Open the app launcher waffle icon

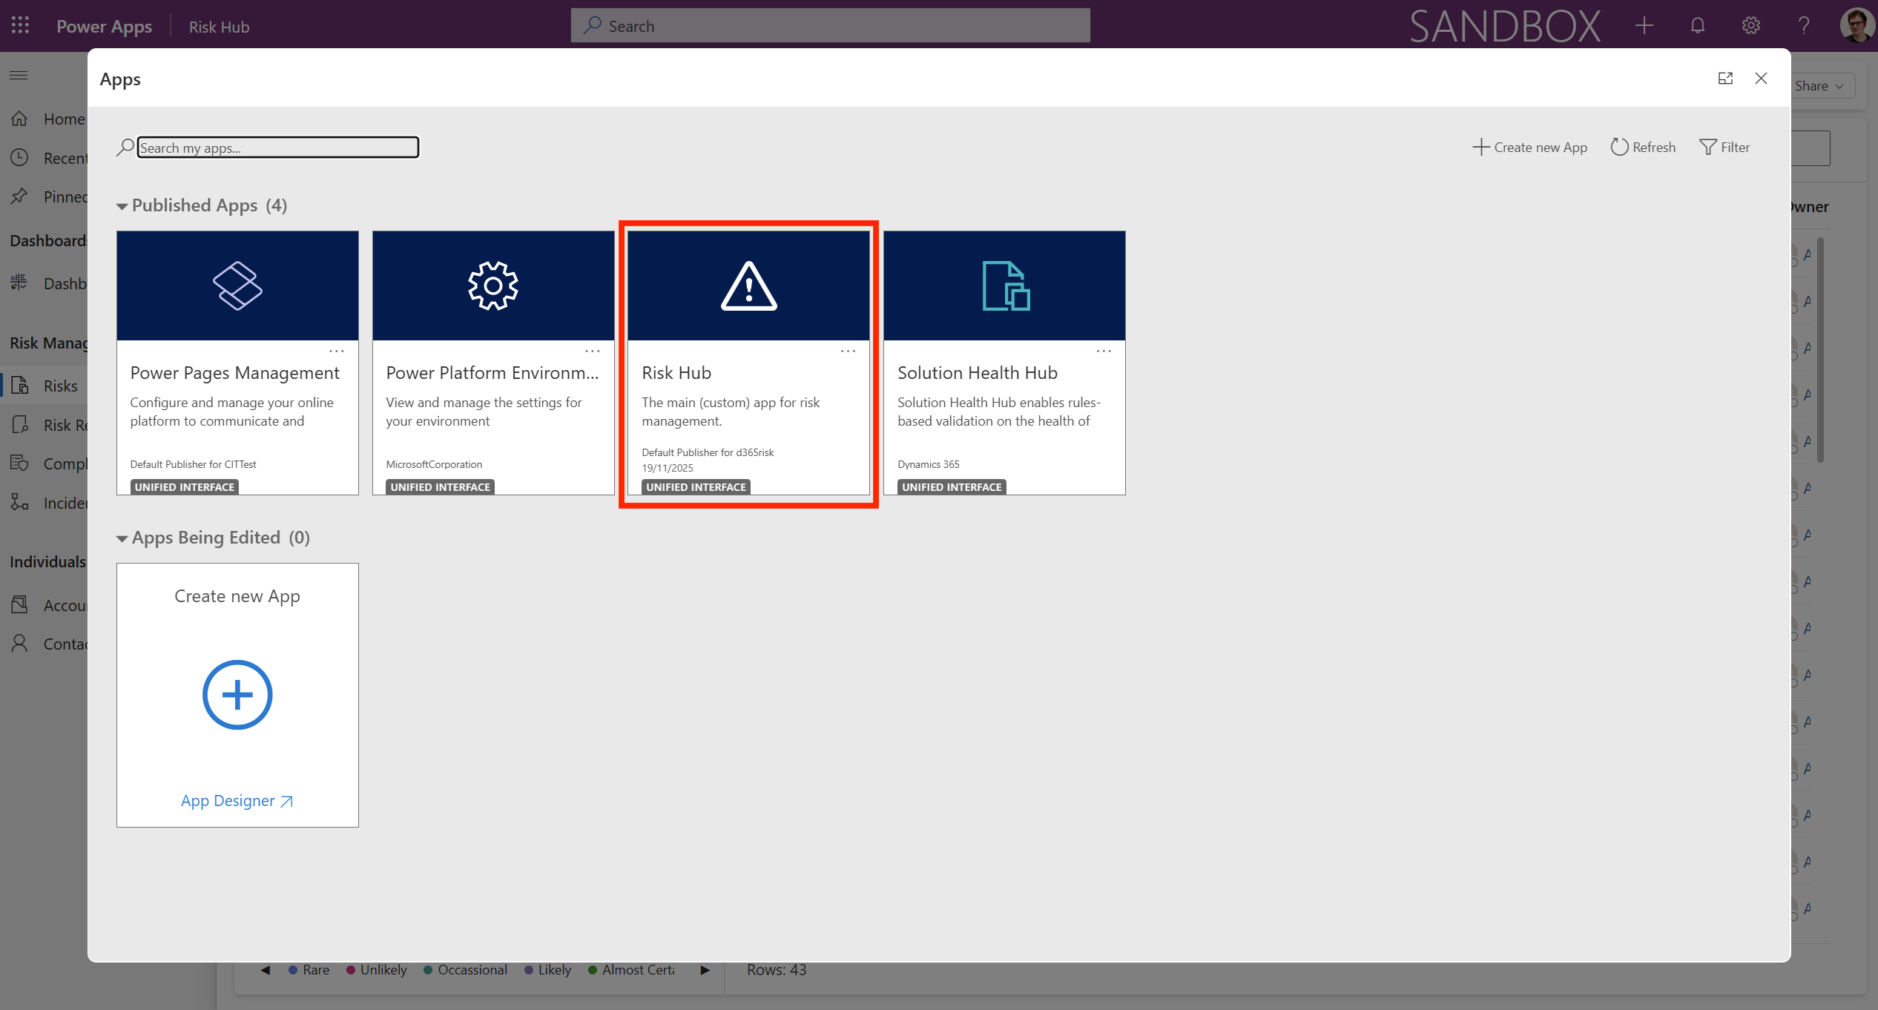[x=20, y=26]
